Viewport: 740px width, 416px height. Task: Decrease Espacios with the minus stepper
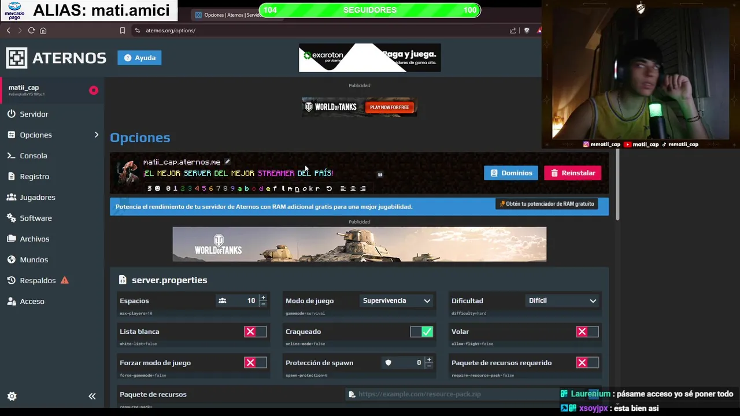(263, 303)
